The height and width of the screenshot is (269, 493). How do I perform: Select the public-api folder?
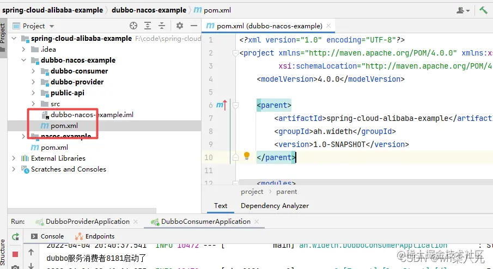tap(68, 93)
